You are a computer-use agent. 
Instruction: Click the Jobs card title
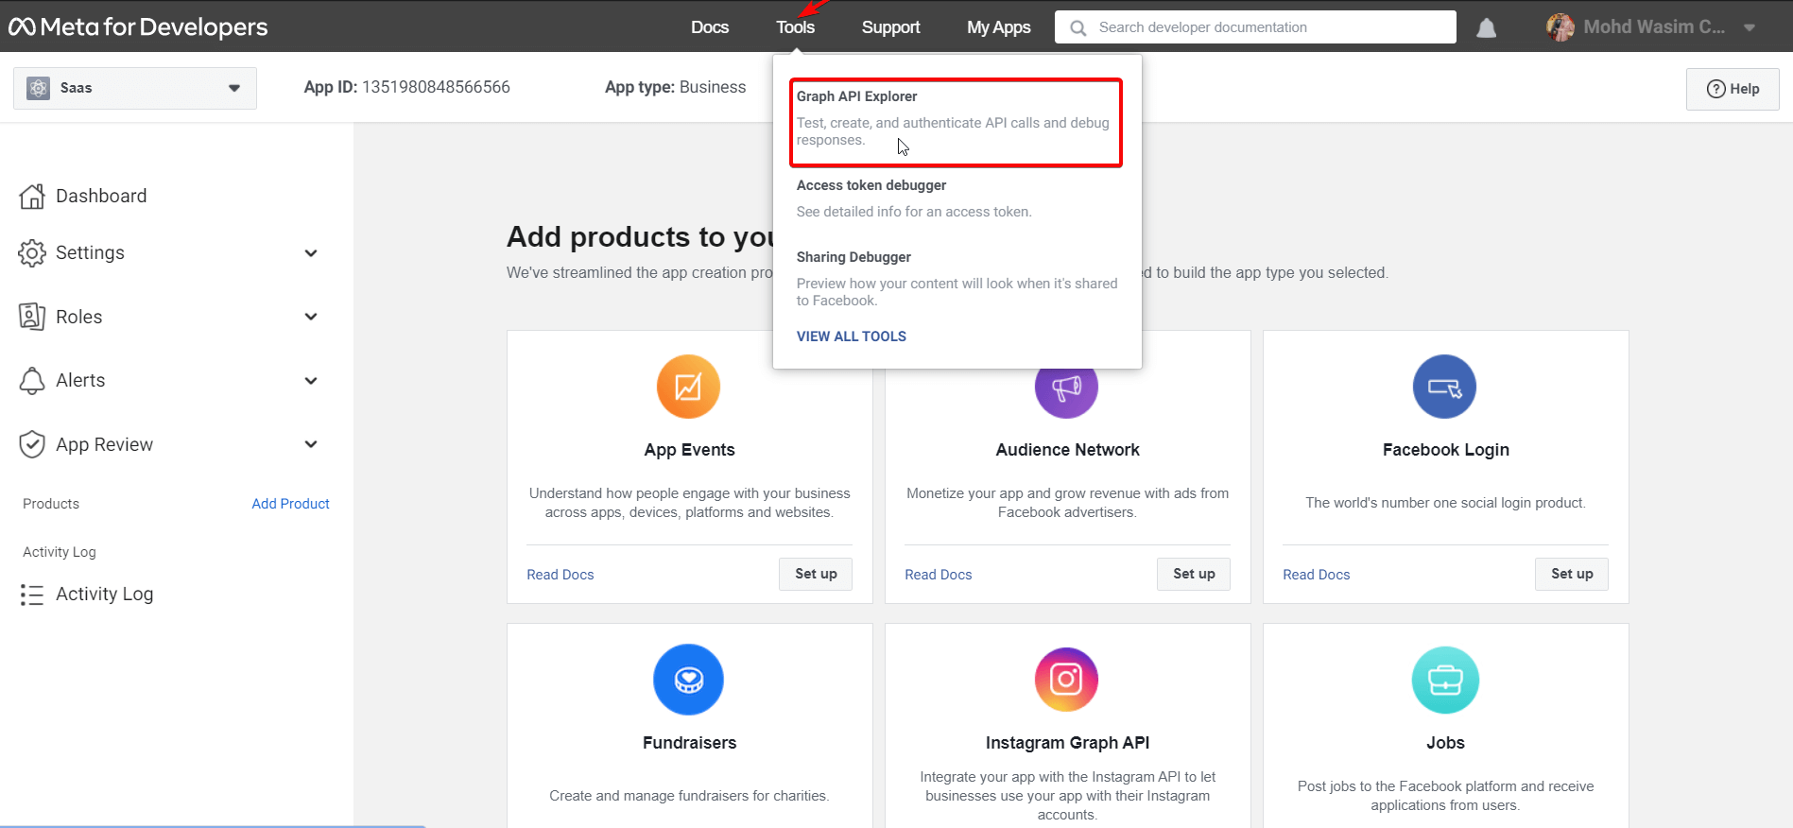click(1445, 743)
